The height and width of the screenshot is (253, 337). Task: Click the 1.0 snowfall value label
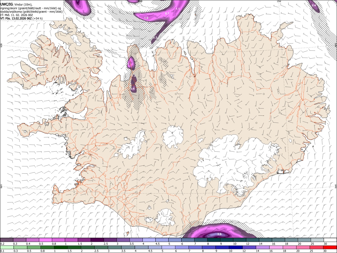(x=146, y=18)
